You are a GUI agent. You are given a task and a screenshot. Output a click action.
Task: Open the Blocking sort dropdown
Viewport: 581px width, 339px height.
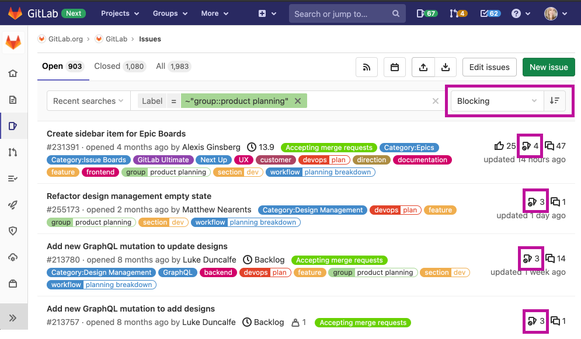[496, 101]
